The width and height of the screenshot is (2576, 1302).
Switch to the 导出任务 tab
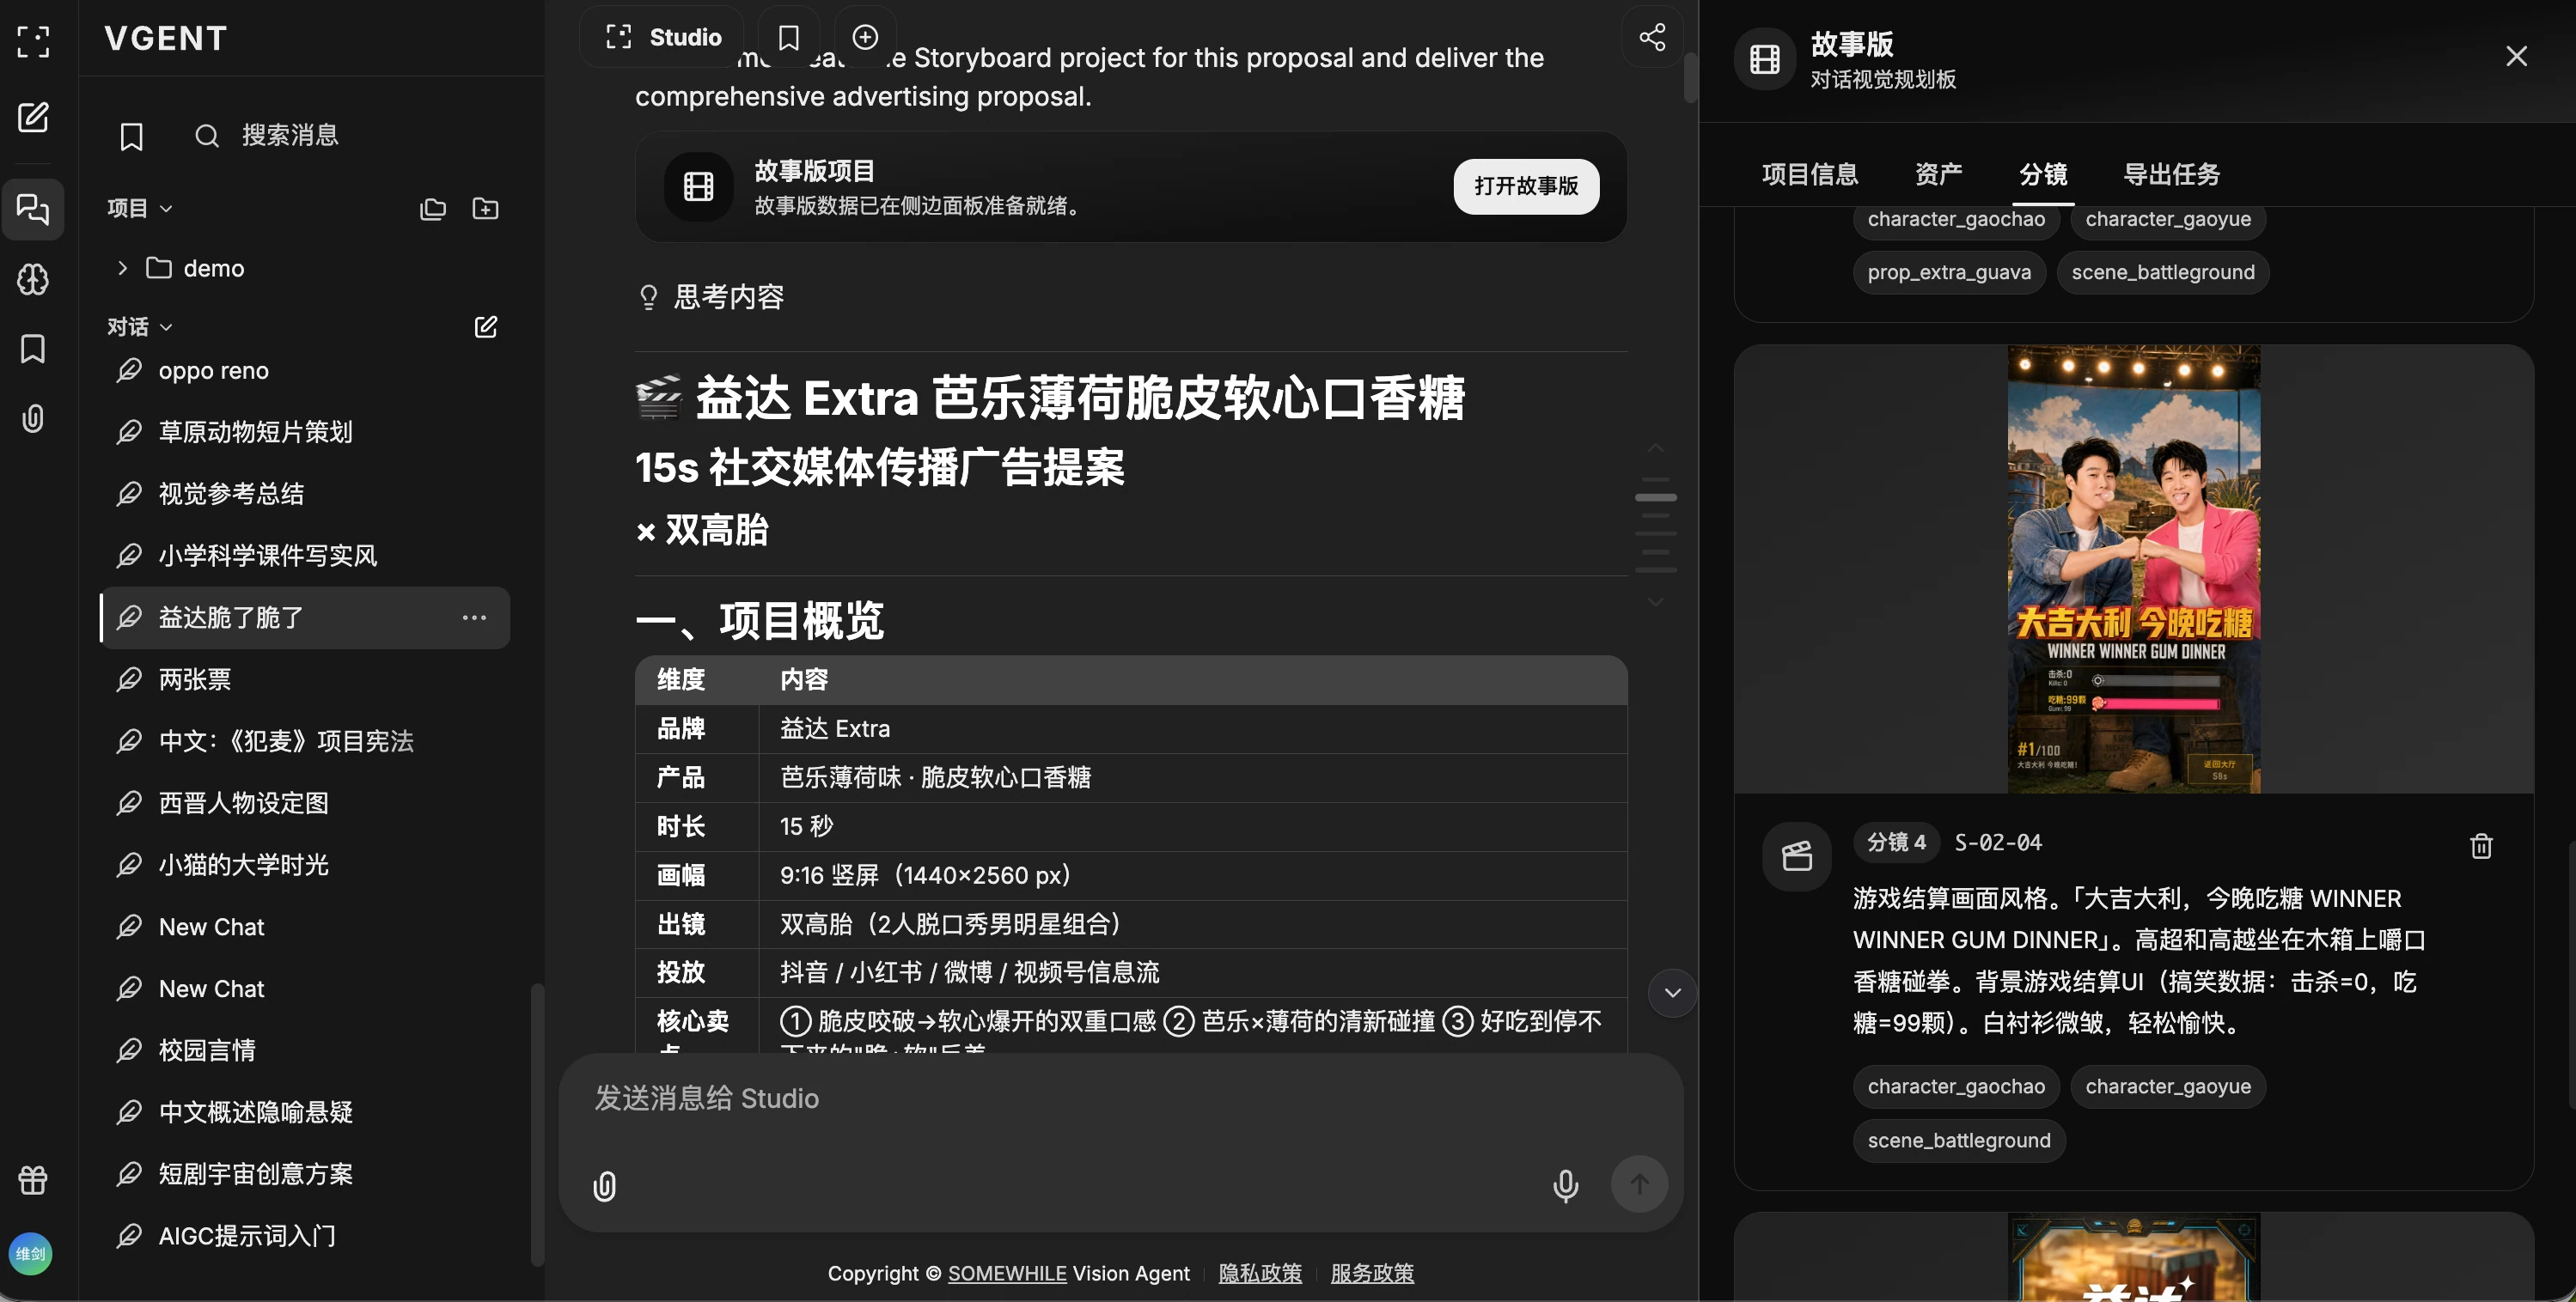pyautogui.click(x=2171, y=173)
